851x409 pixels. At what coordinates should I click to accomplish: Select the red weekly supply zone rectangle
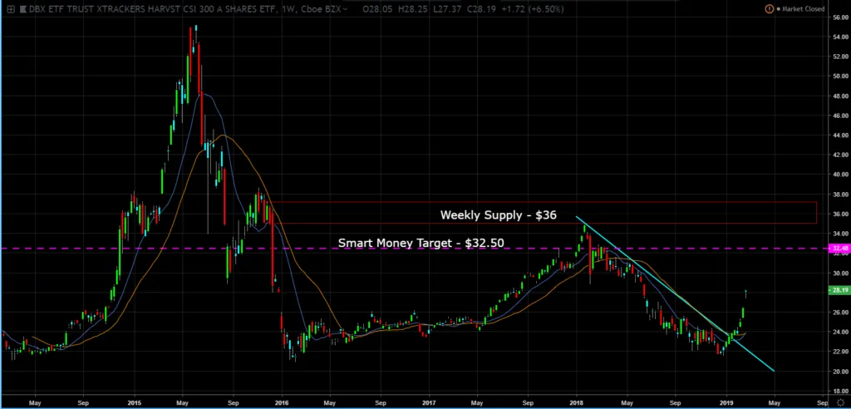[543, 212]
